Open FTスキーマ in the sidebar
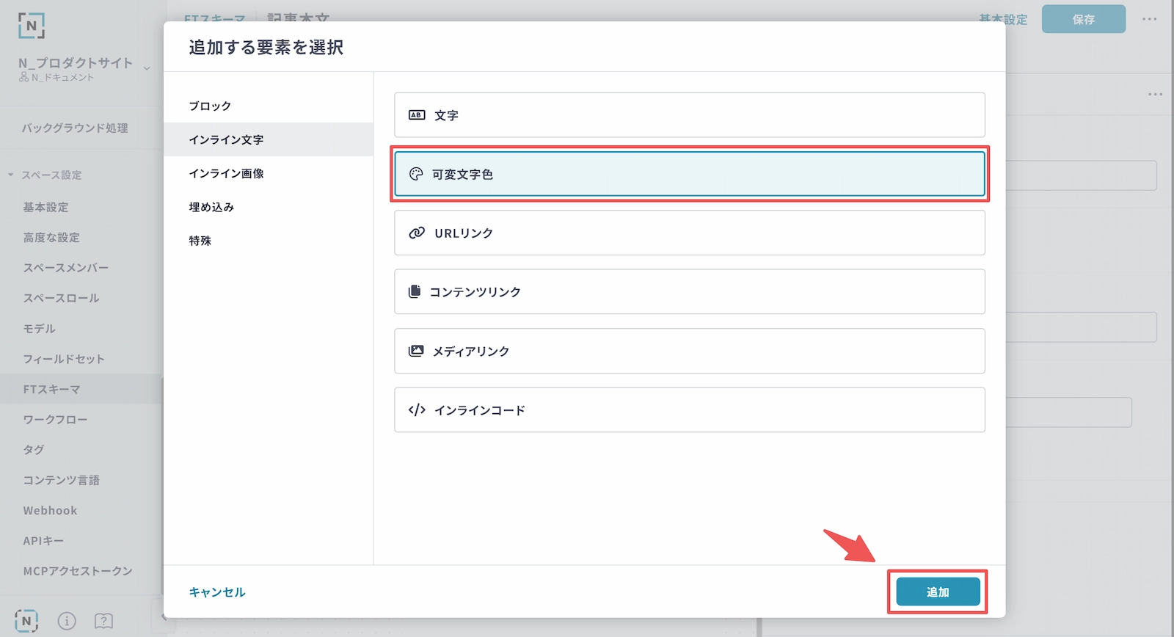The width and height of the screenshot is (1174, 637). click(51, 389)
